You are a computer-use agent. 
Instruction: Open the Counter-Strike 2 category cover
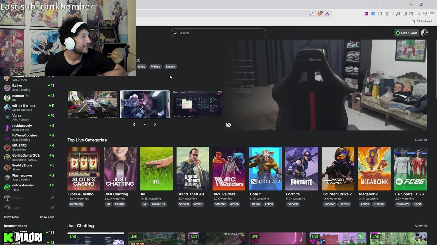click(338, 168)
